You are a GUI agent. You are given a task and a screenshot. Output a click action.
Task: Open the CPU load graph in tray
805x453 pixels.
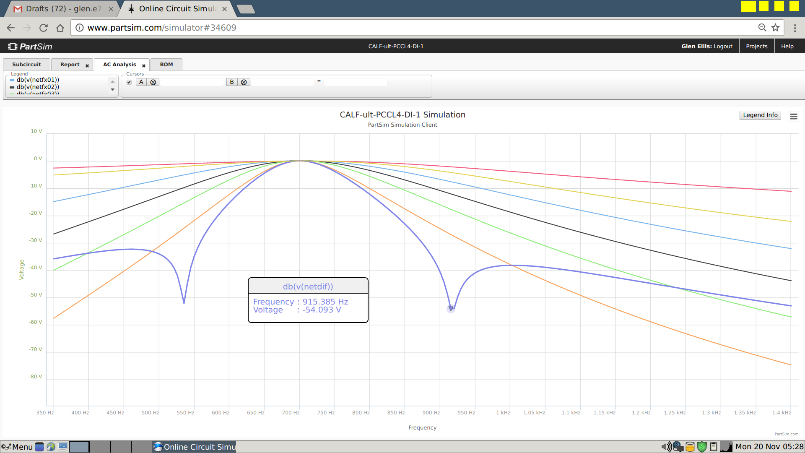(x=726, y=447)
